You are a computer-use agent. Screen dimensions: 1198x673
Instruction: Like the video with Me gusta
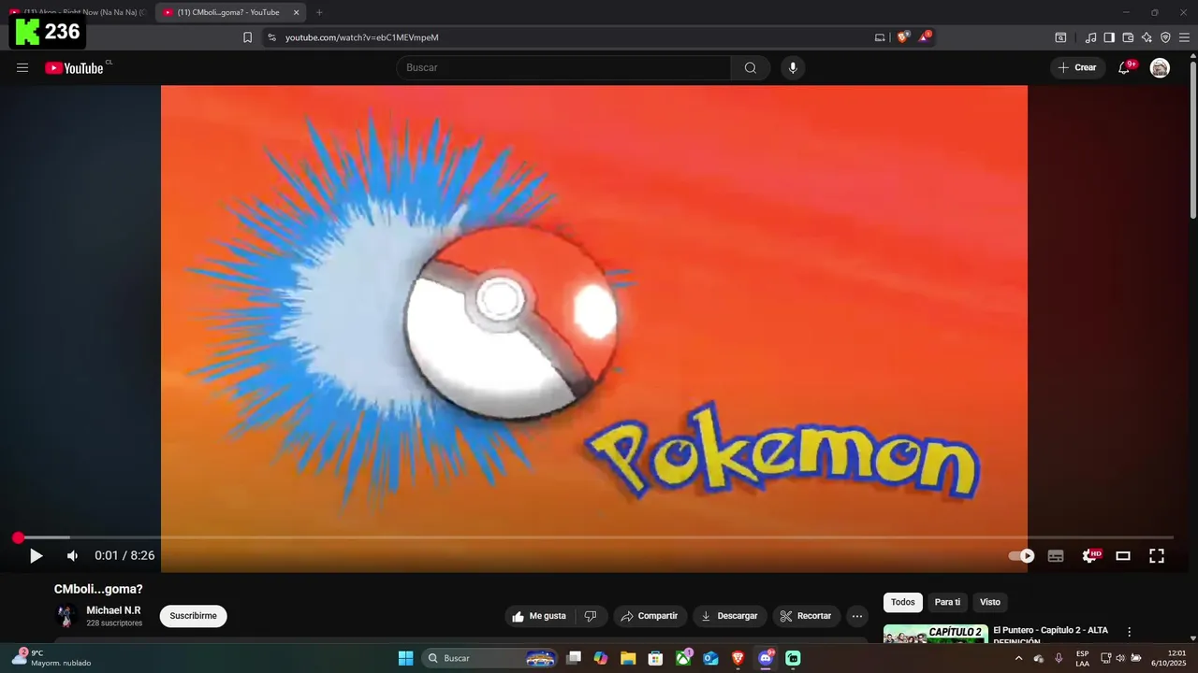[540, 616]
